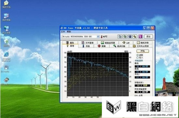179x118 pixels.
Task: Open the Hitachi 500 GB drive dropdown
Action: pyautogui.click(x=98, y=37)
